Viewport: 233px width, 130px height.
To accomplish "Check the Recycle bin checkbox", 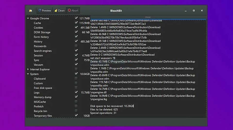I will pyautogui.click(x=76, y=111).
